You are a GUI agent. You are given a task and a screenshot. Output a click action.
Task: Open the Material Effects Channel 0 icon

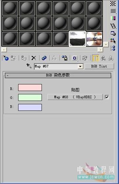75,58
